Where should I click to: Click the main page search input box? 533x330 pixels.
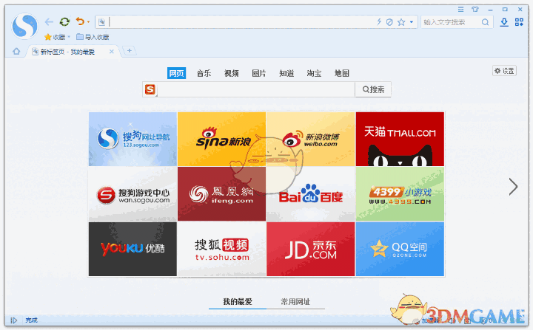pos(255,89)
